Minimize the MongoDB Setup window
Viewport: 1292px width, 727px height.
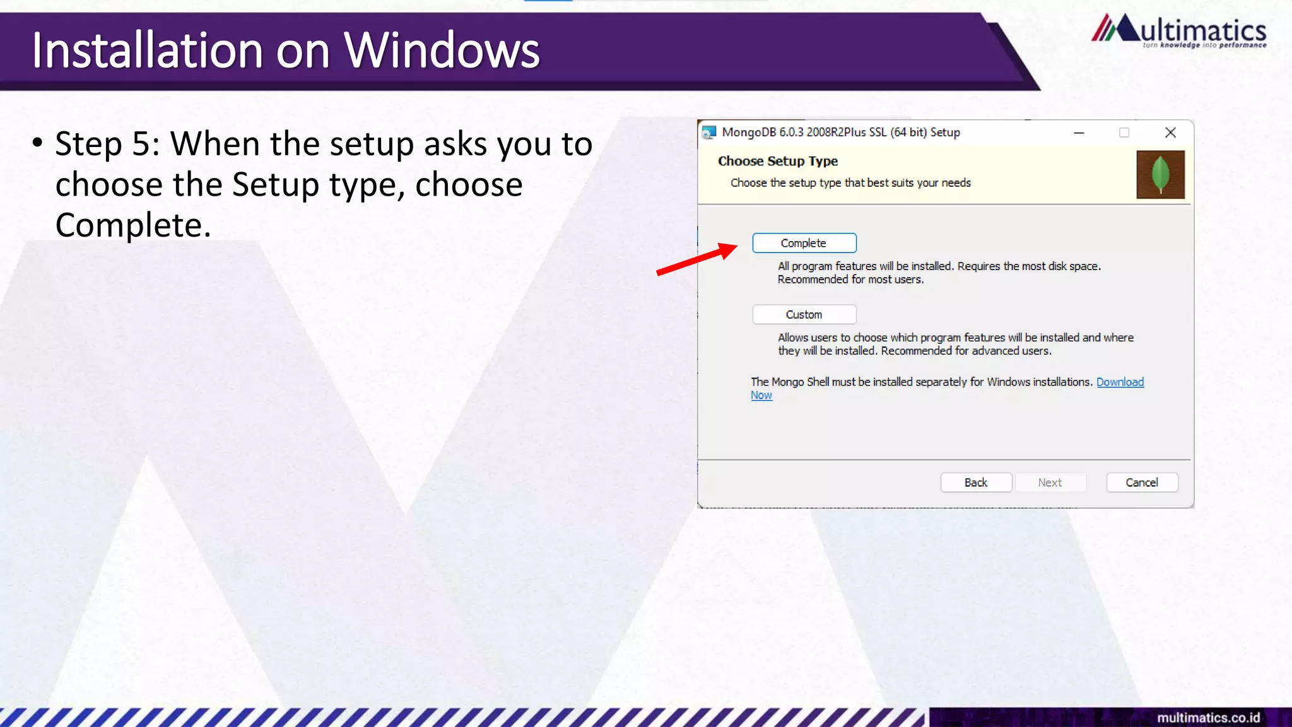point(1079,133)
